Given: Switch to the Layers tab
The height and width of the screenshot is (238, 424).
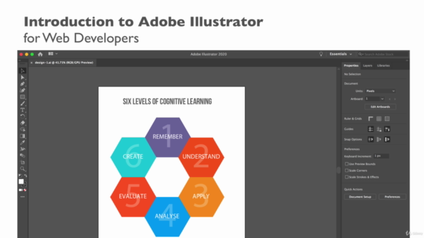Looking at the screenshot, I should click(x=368, y=65).
